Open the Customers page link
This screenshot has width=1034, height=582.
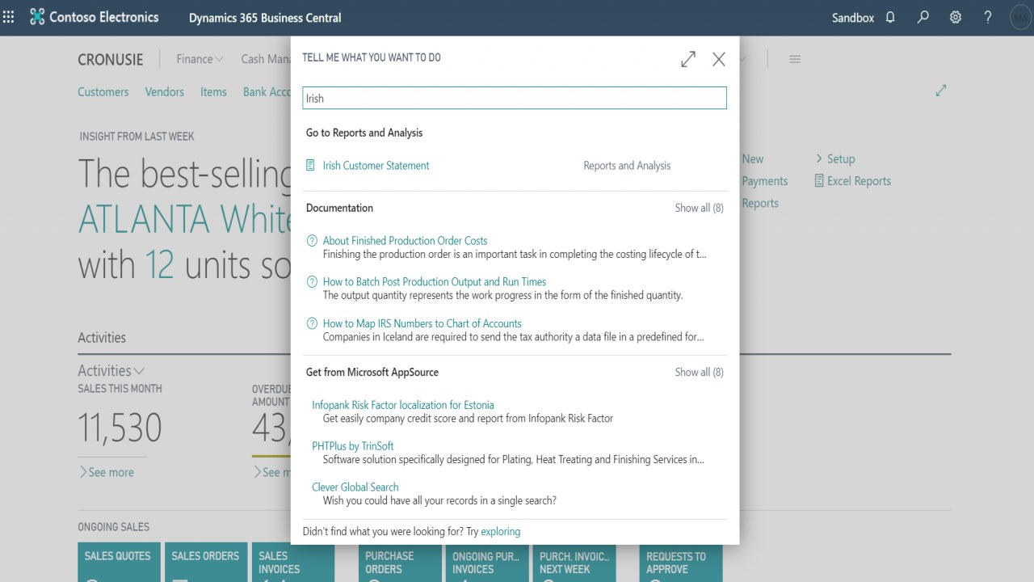(103, 91)
